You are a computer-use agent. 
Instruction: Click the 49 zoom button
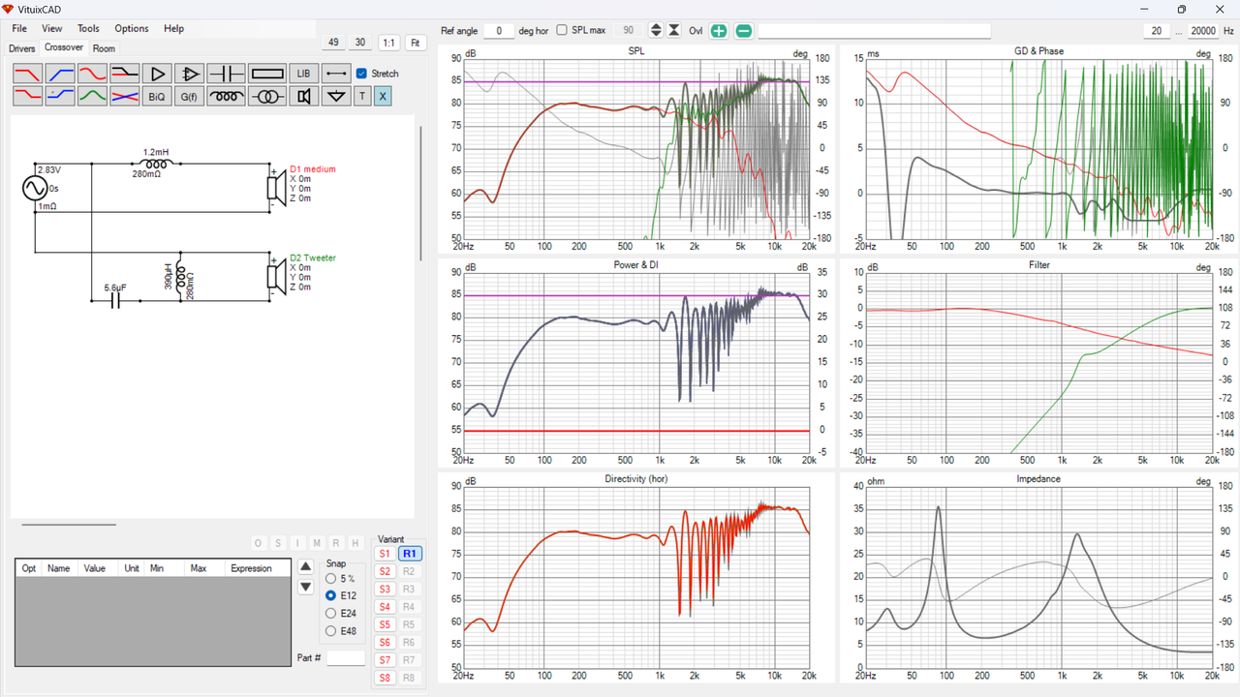333,43
